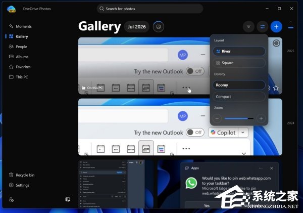Viewport: 303px width, 213px height.
Task: Open the WhatsApp pin prompt thumbnail
Action: click(220, 184)
